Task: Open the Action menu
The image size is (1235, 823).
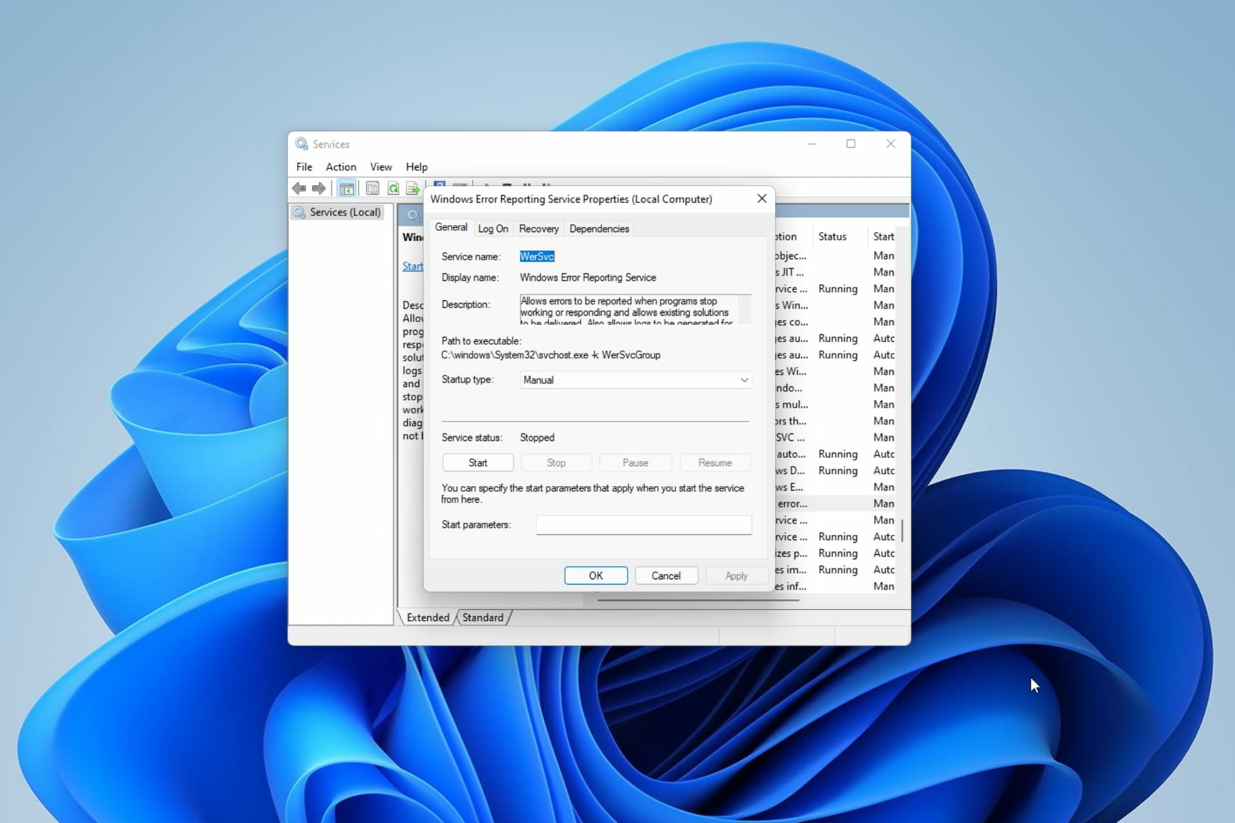Action: 341,167
